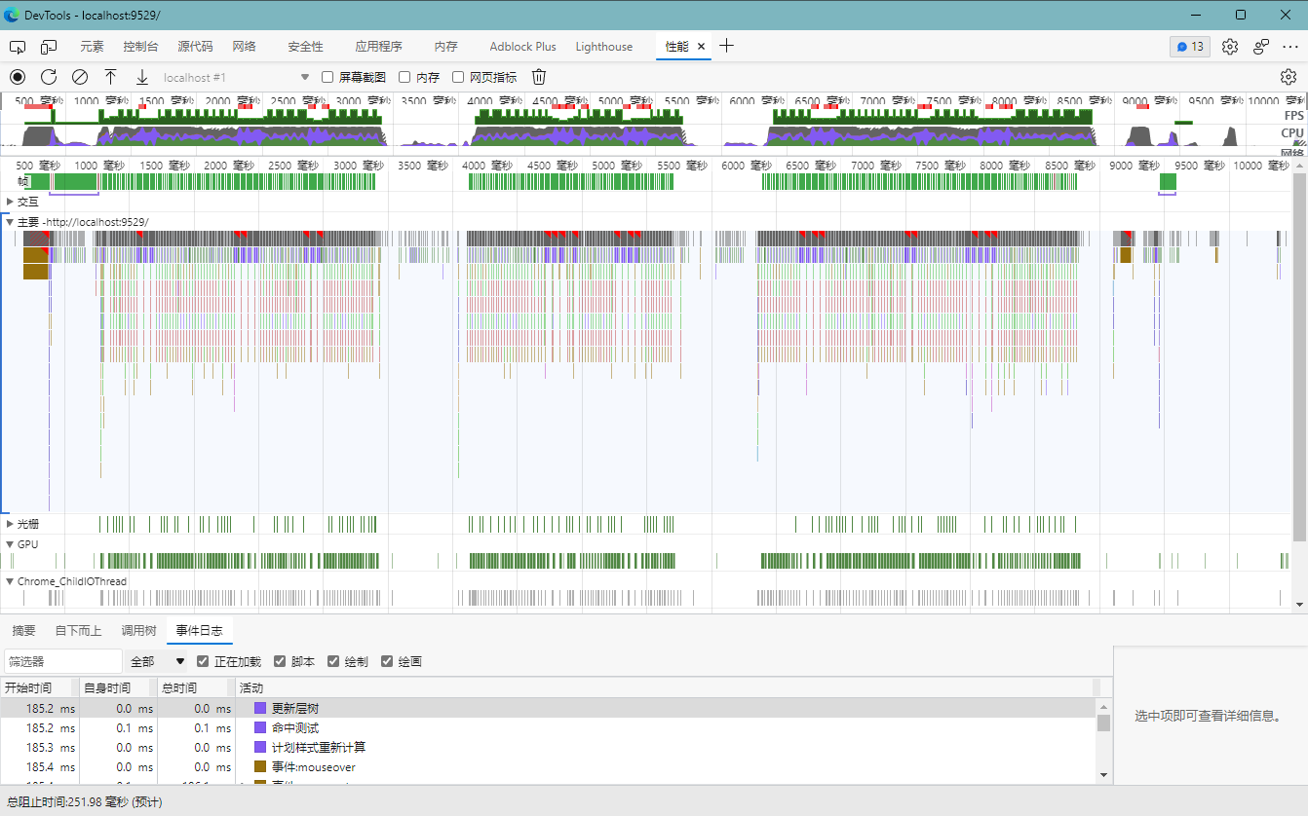Viewport: 1308px width, 816px height.
Task: Click the brown swatch beside 事件:mouseover
Action: tap(260, 767)
